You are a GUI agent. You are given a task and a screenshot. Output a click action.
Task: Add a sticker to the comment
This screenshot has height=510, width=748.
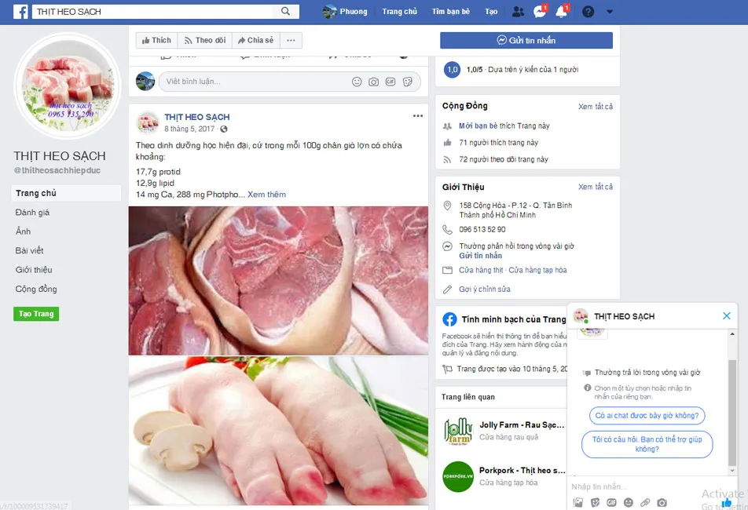point(407,81)
